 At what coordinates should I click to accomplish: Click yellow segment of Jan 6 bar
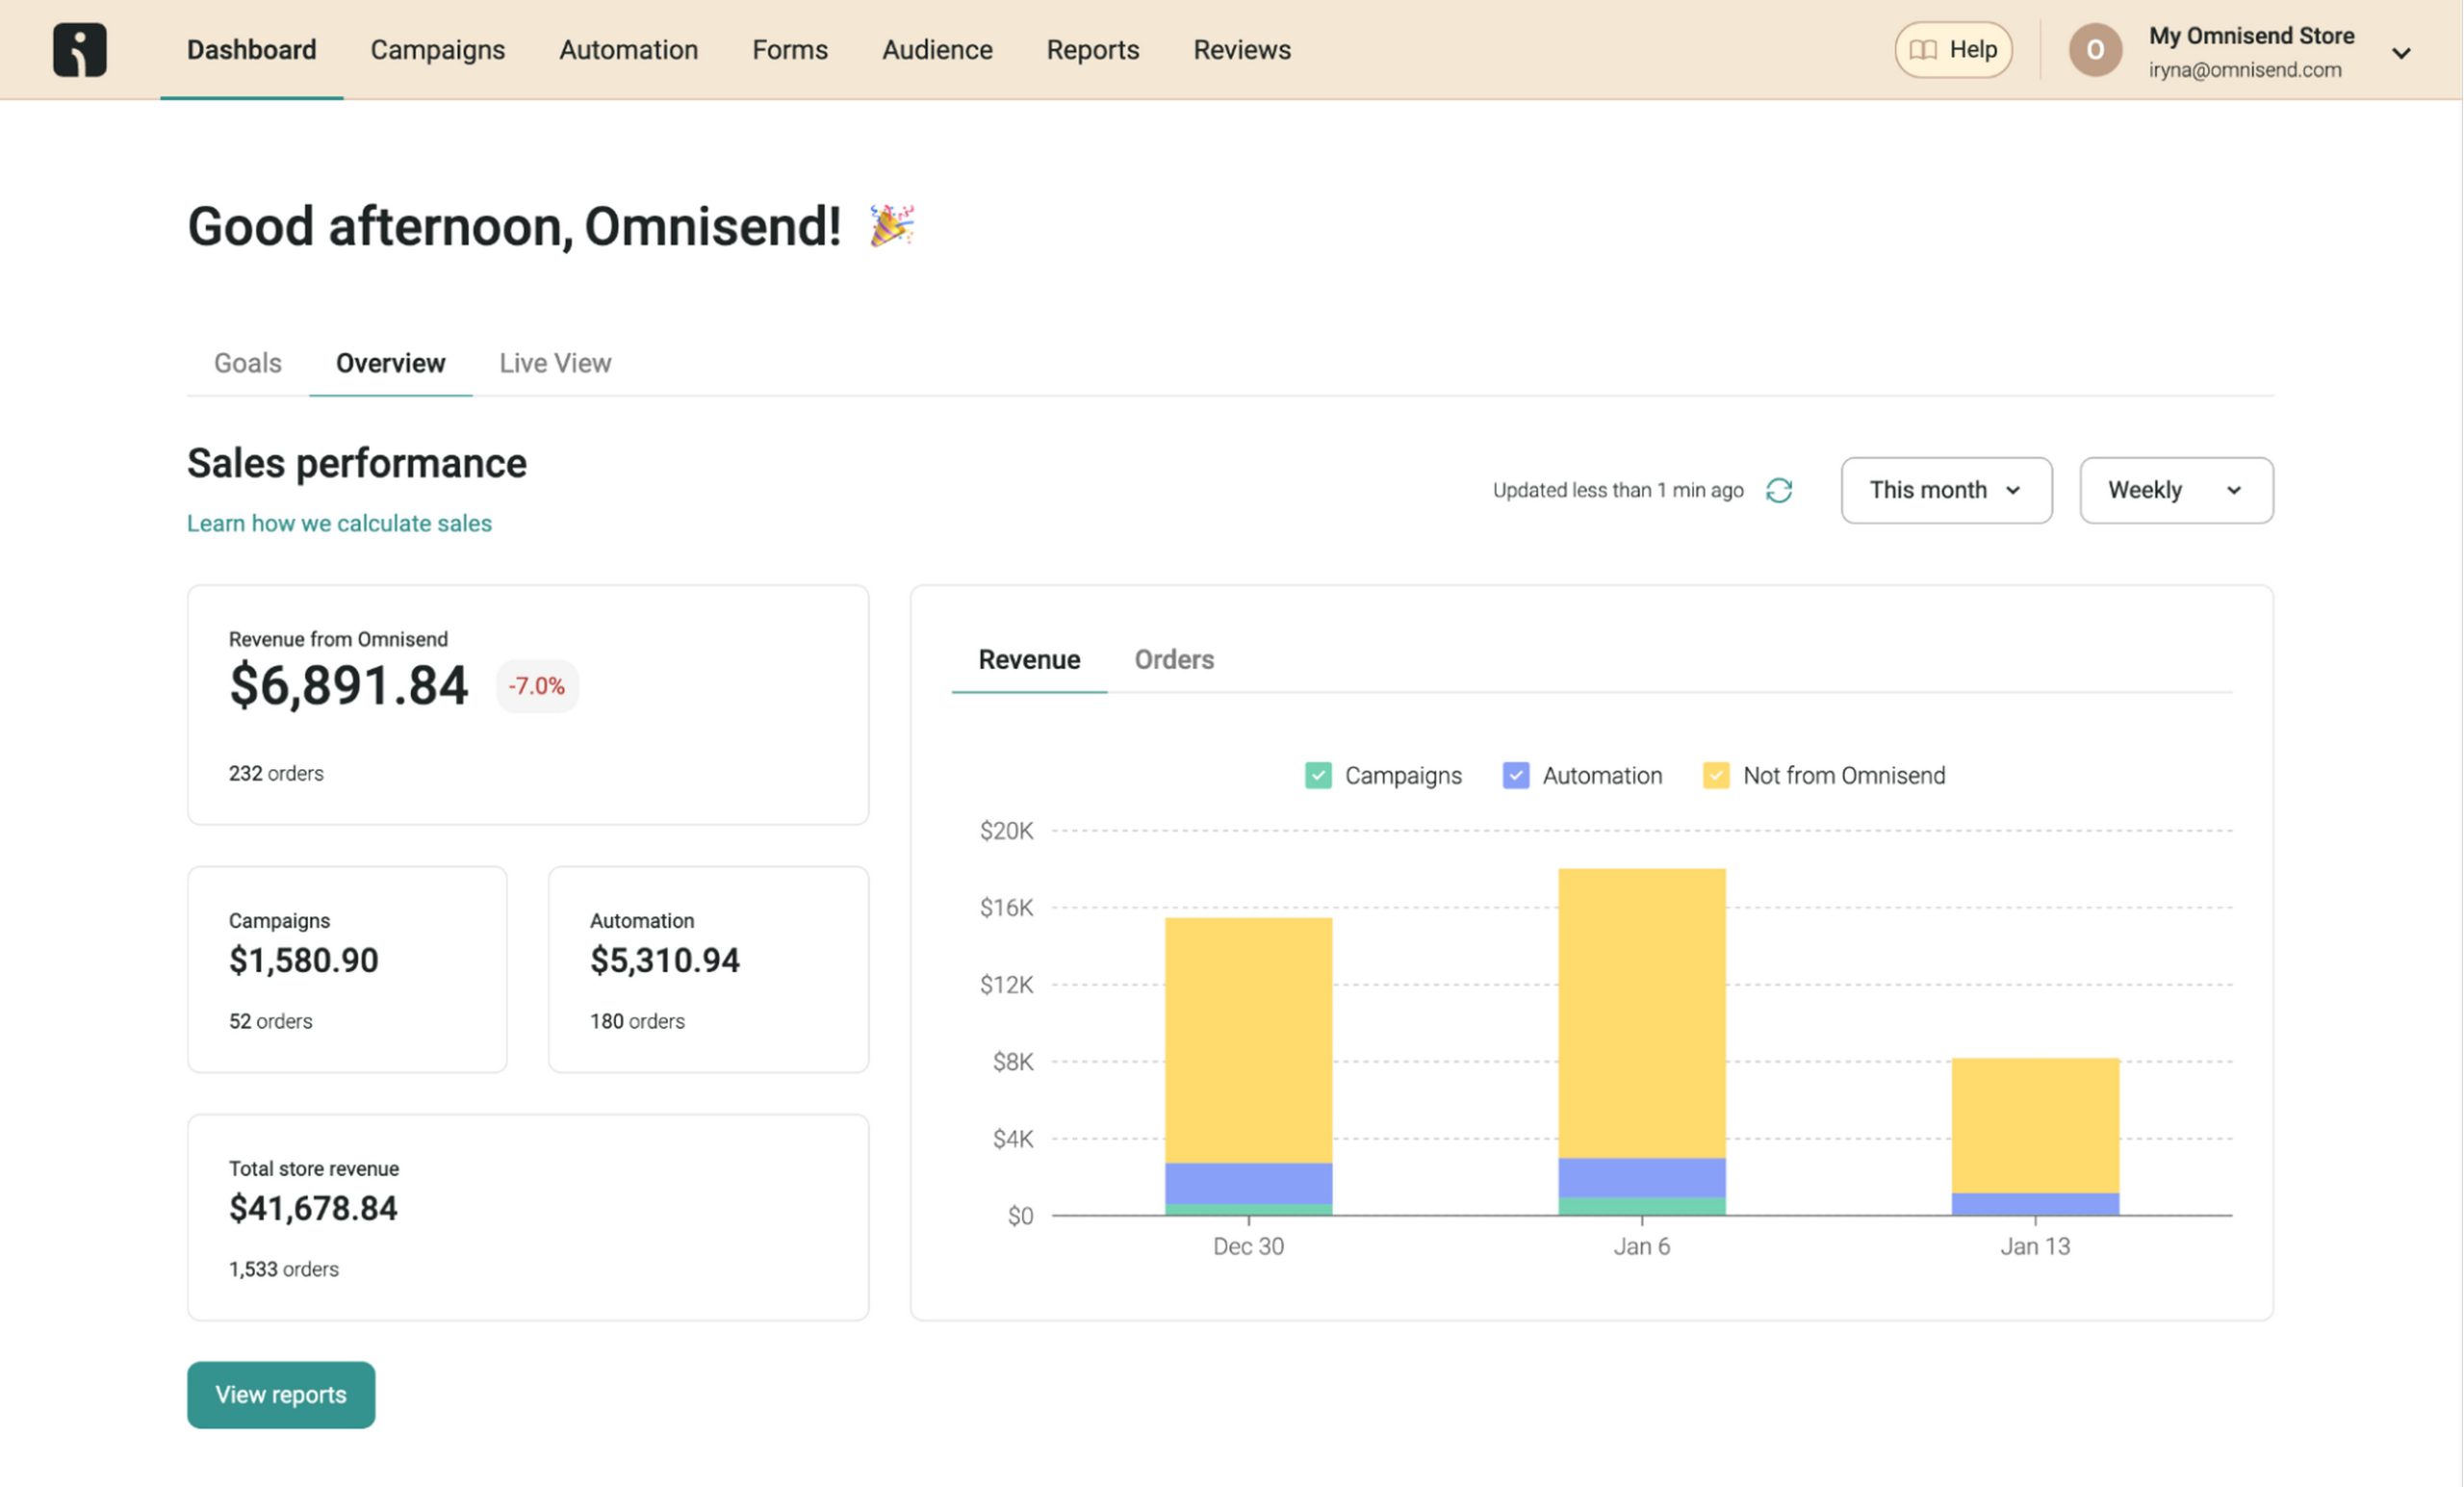1642,1010
